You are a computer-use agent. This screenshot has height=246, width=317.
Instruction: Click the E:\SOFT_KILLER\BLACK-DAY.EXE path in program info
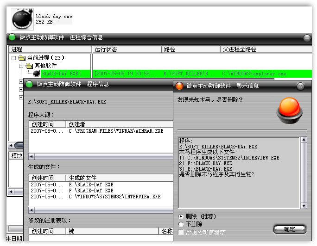(67, 102)
